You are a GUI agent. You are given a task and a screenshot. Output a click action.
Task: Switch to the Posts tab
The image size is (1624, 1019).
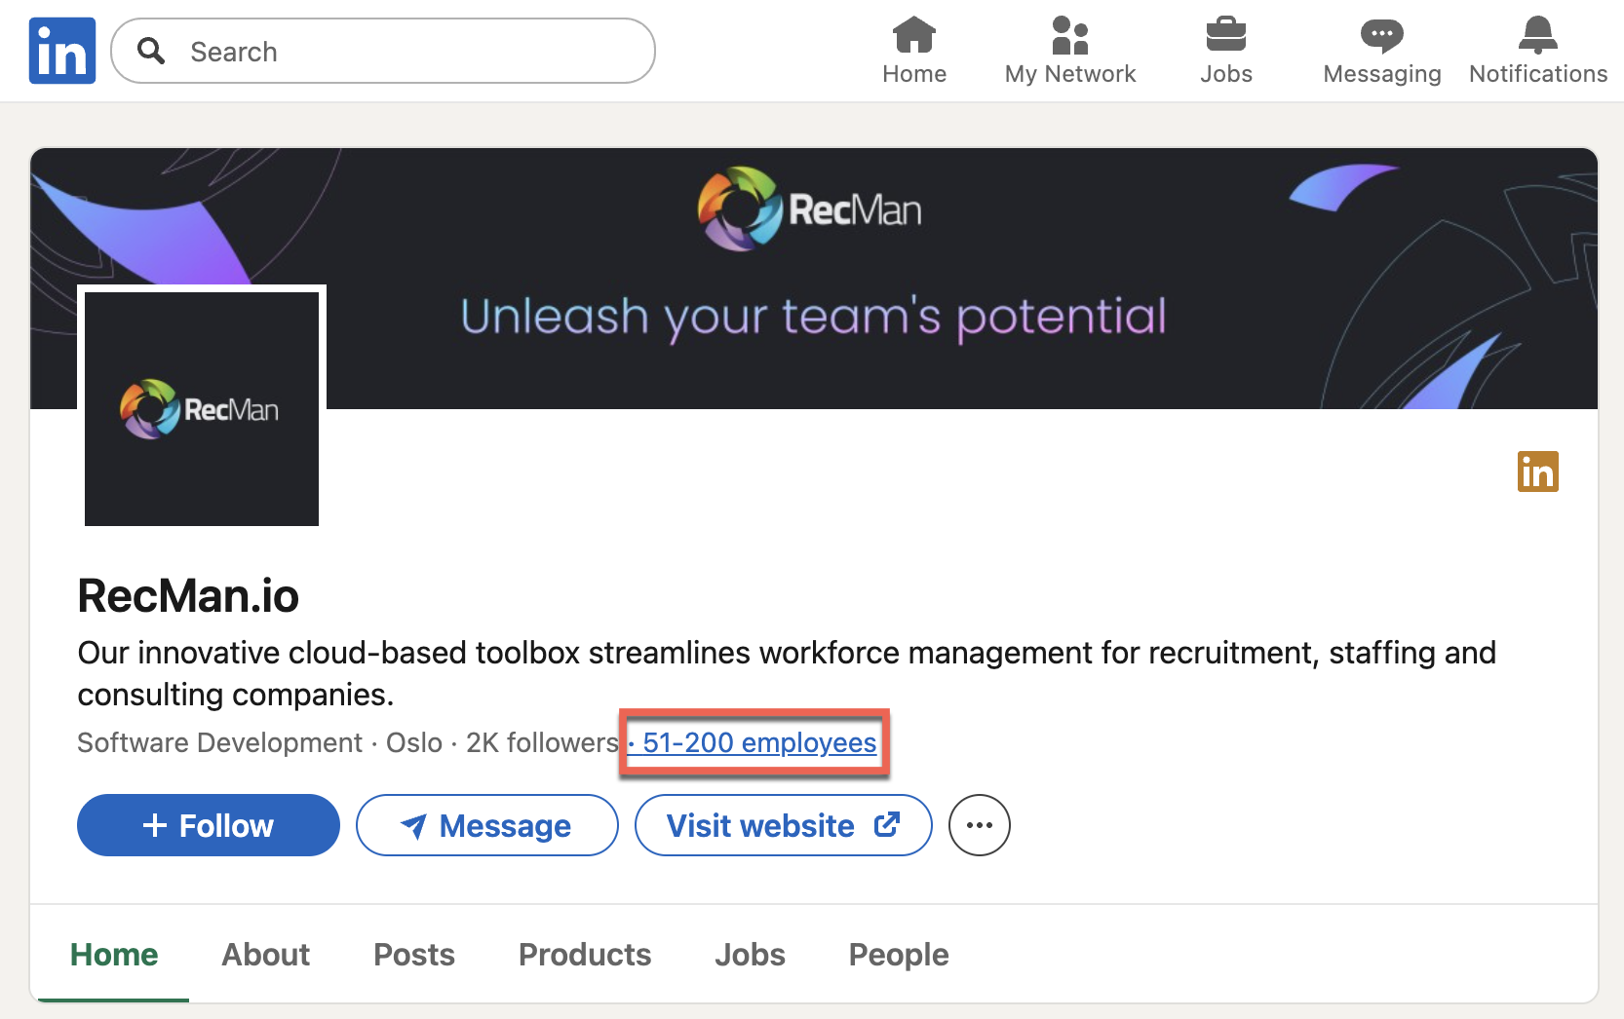point(414,955)
